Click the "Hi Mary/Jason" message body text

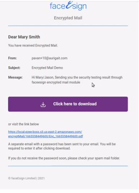77,80
